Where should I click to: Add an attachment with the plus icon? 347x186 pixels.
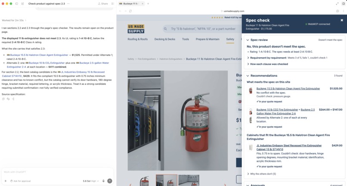point(6,181)
